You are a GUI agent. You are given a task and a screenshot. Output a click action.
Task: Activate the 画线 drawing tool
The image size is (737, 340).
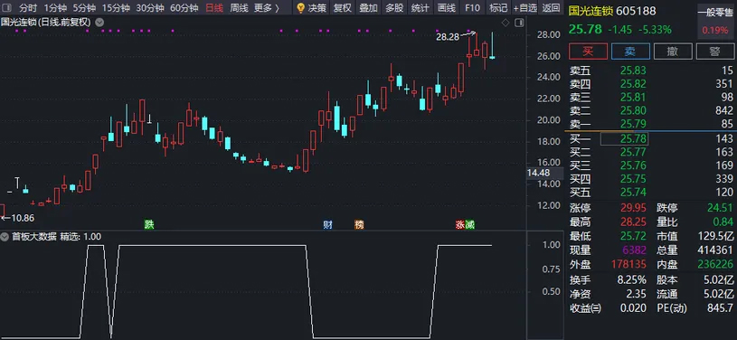pos(446,8)
